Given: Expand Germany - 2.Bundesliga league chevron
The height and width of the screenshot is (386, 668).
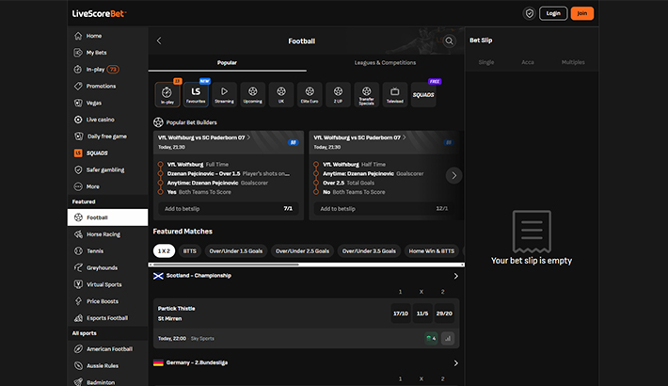Looking at the screenshot, I should coord(456,363).
